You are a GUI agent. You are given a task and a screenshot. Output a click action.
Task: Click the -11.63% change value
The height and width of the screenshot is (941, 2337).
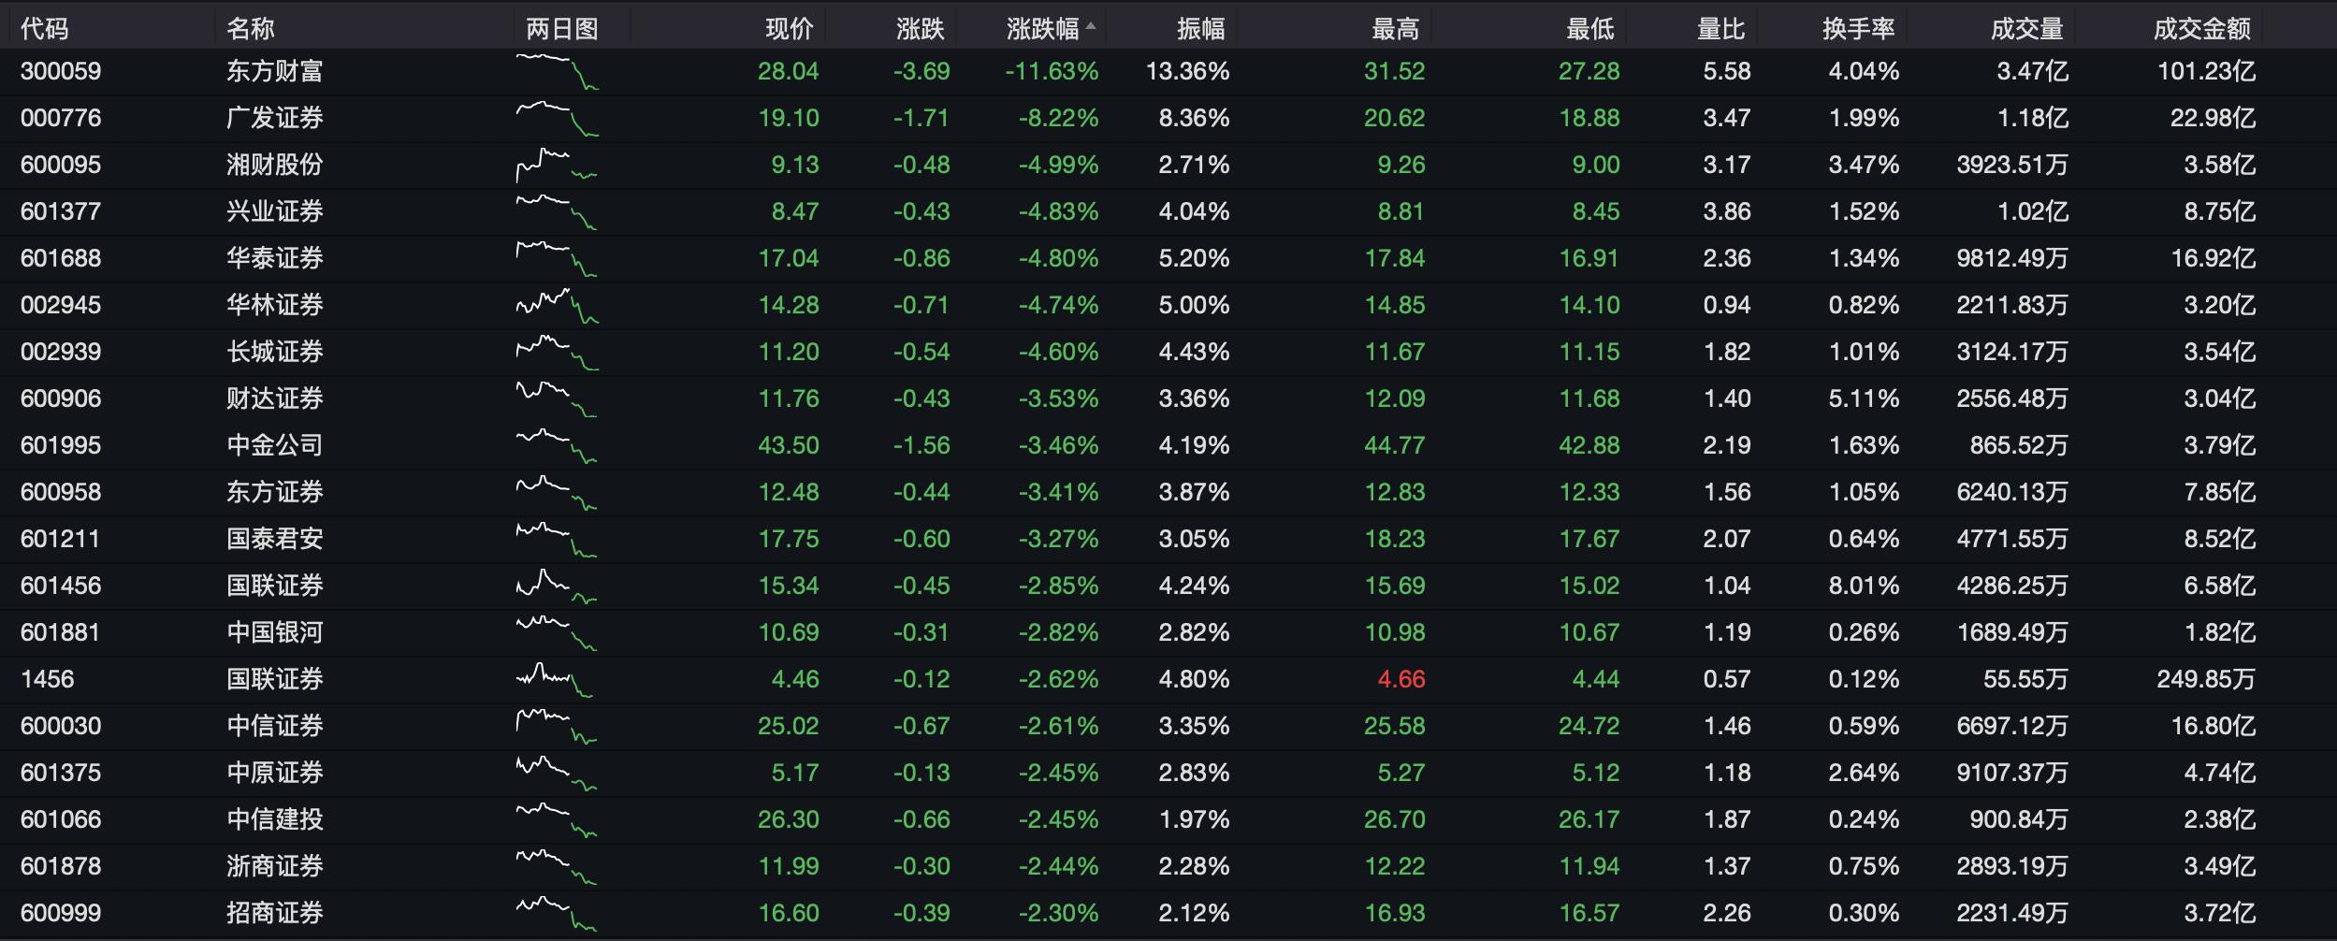[1052, 71]
